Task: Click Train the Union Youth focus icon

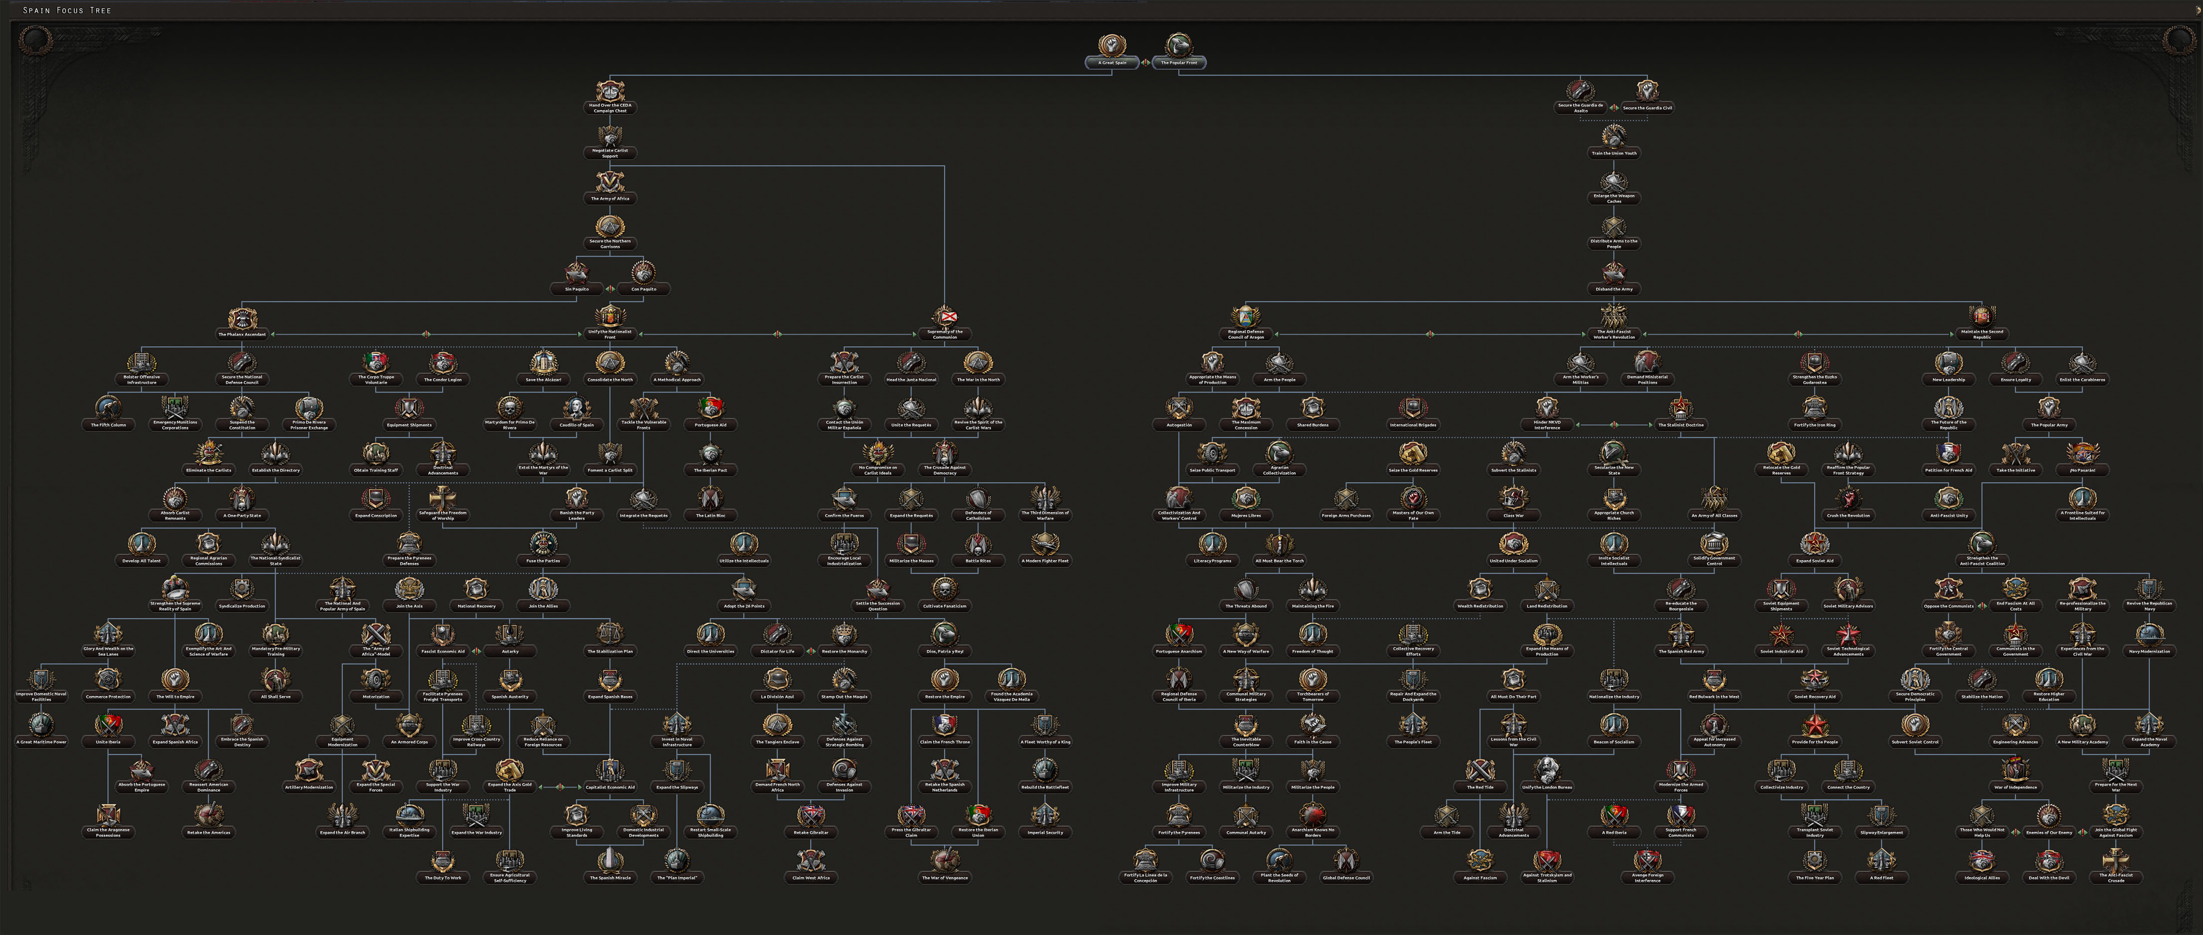Action: 1614,137
